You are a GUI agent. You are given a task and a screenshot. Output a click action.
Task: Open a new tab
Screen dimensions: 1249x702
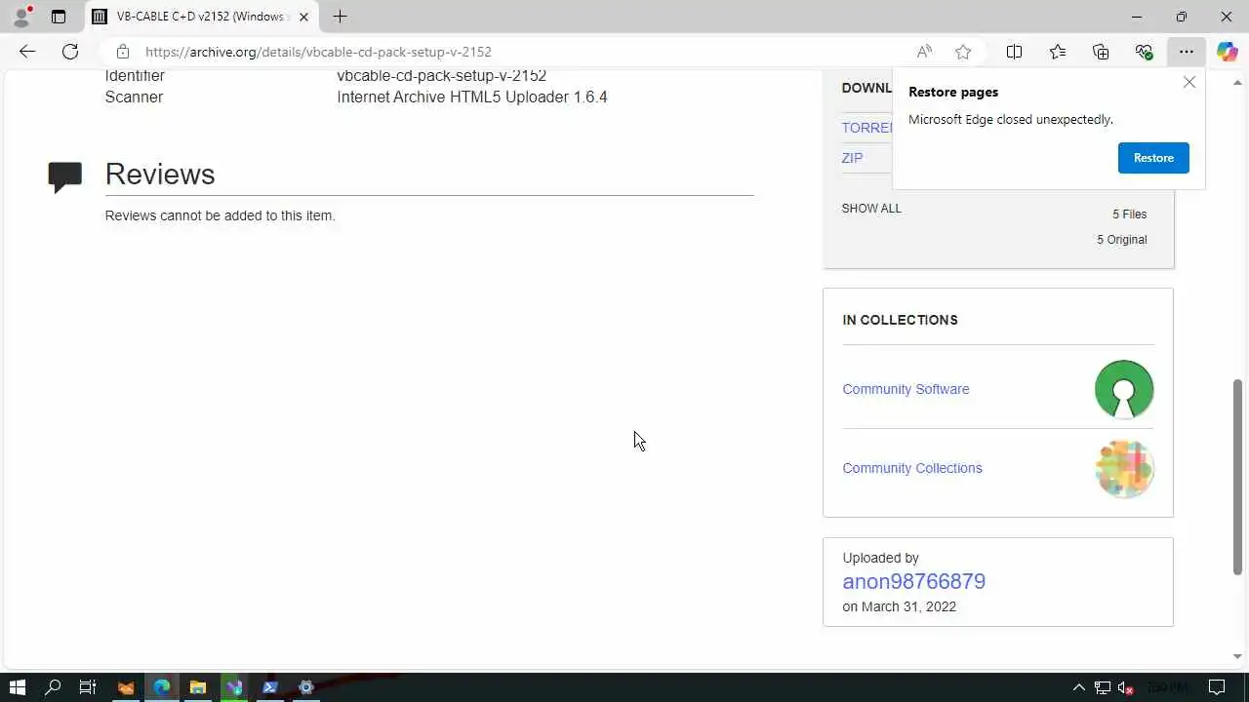[340, 17]
